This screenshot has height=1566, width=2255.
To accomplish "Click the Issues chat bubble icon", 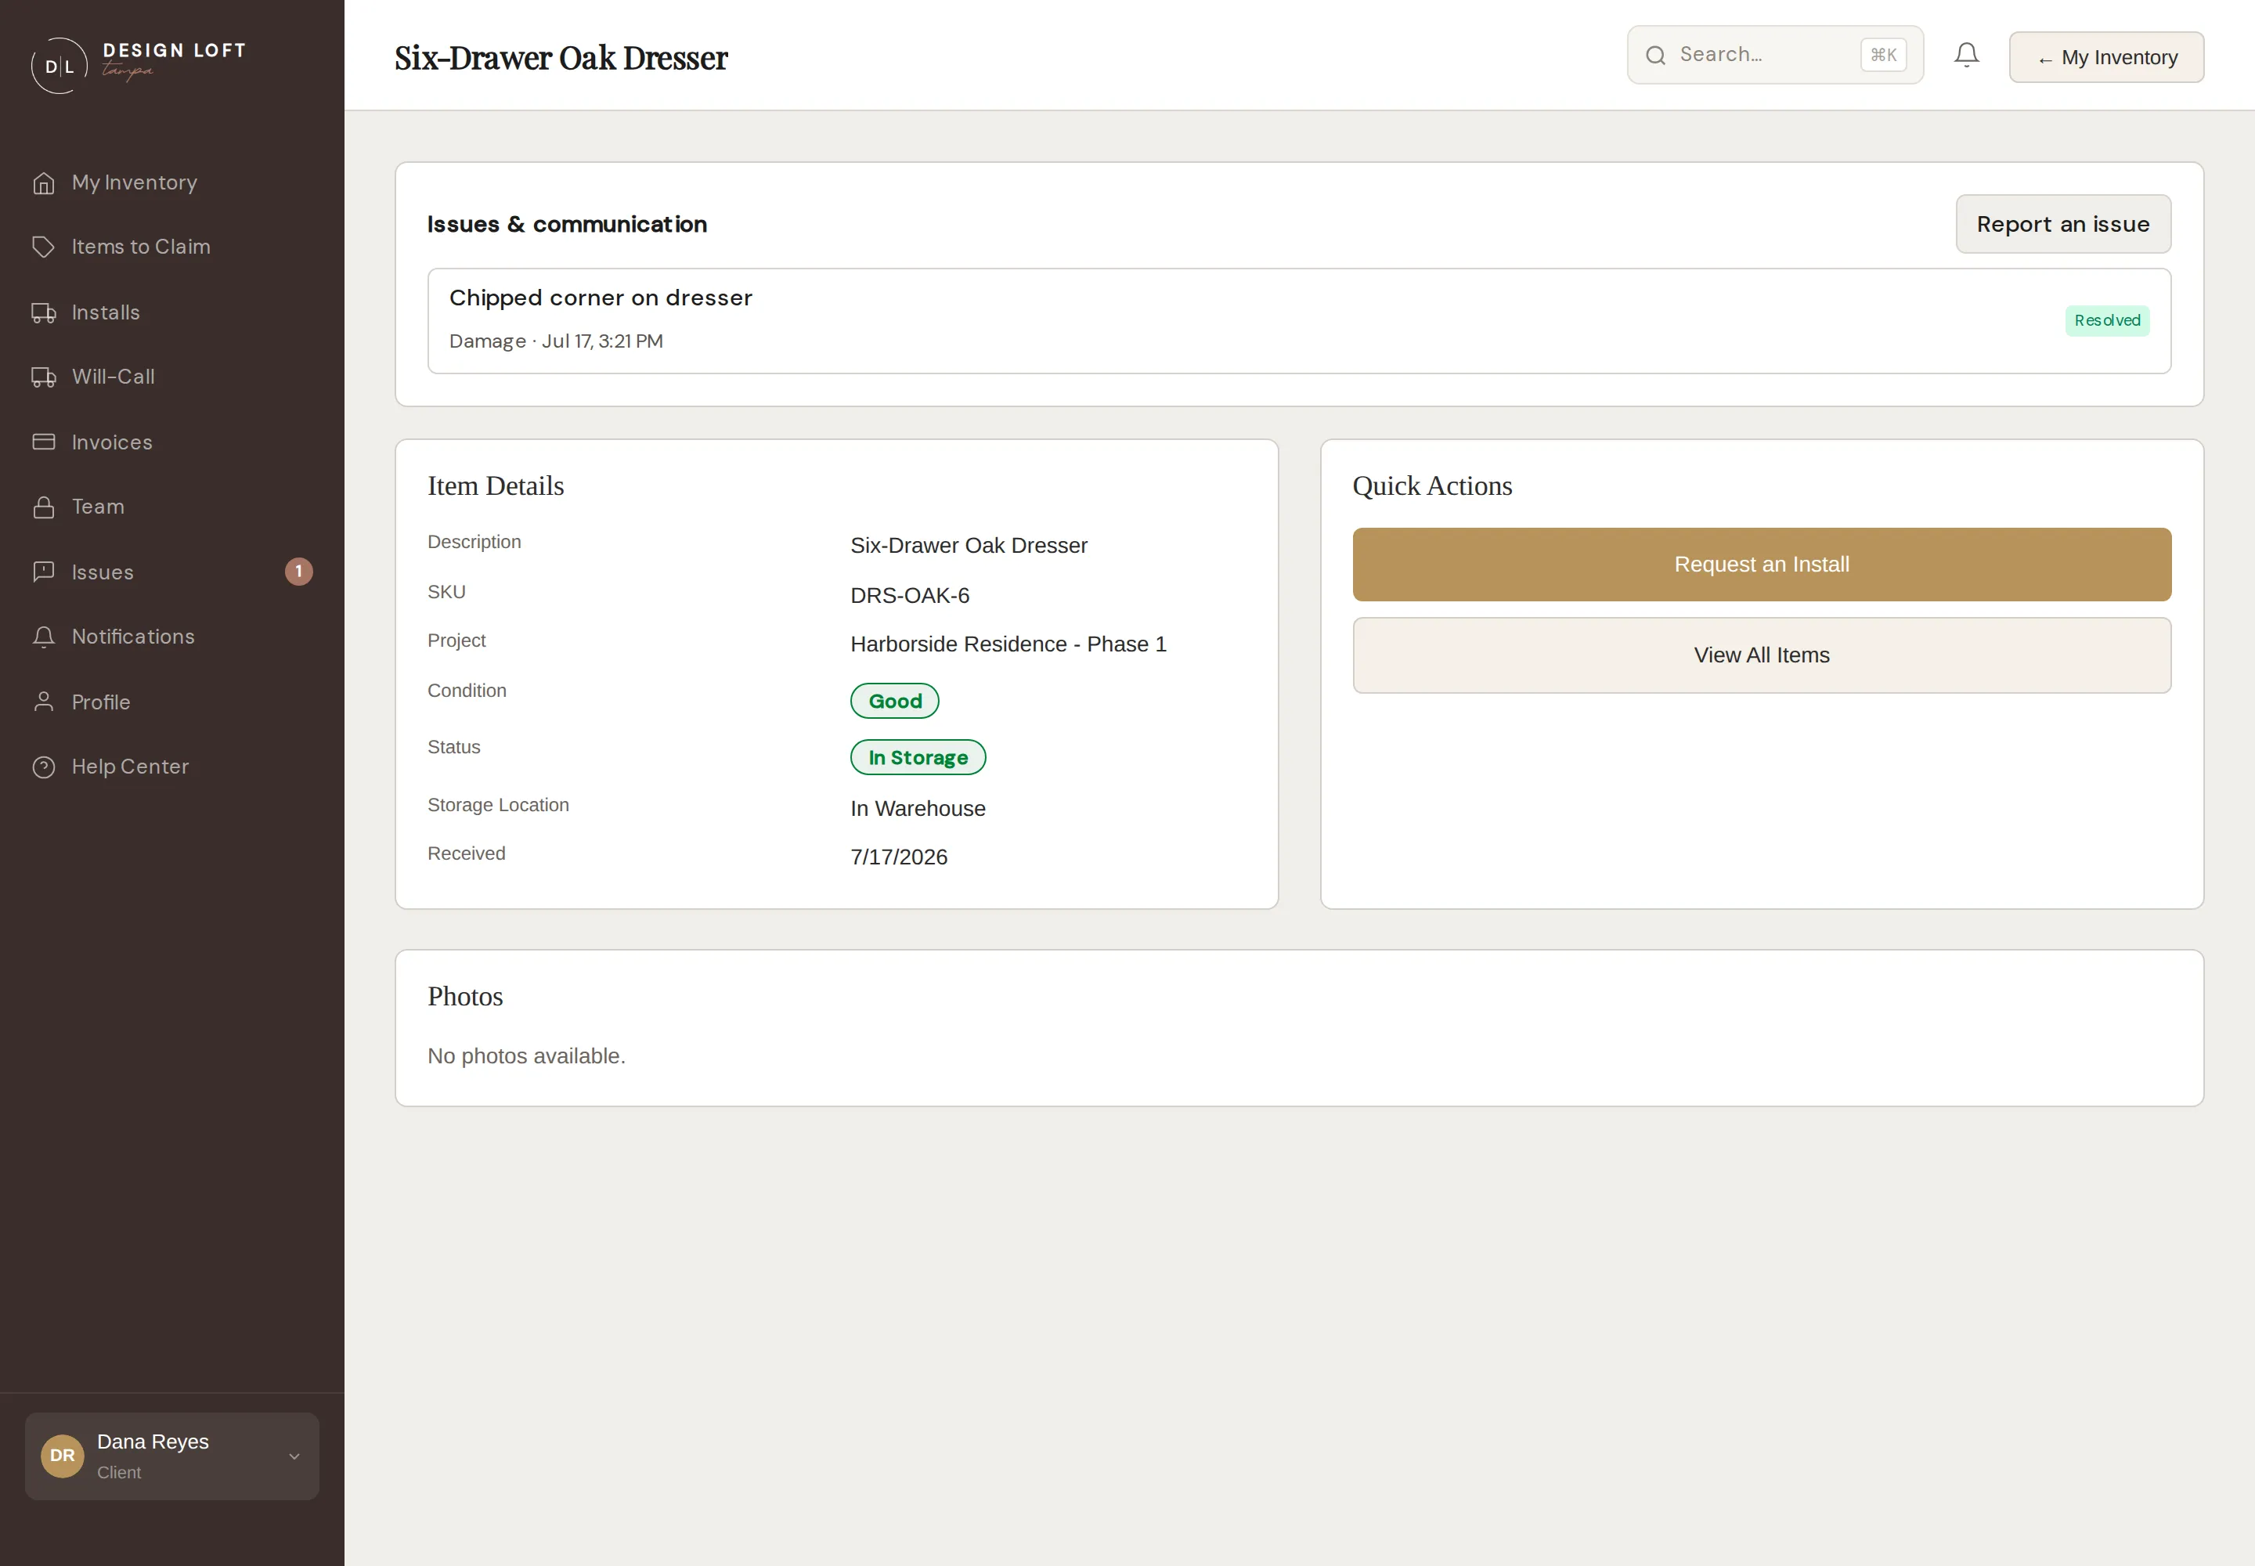I will coord(43,572).
